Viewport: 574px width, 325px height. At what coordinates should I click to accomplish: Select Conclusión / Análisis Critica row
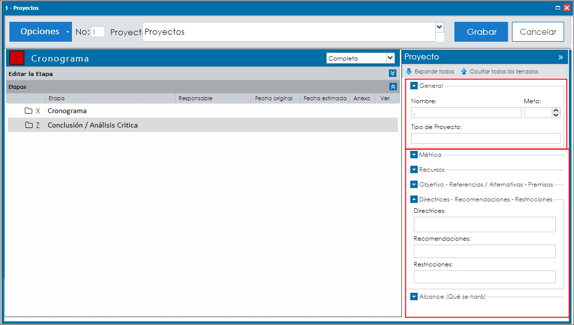point(203,125)
